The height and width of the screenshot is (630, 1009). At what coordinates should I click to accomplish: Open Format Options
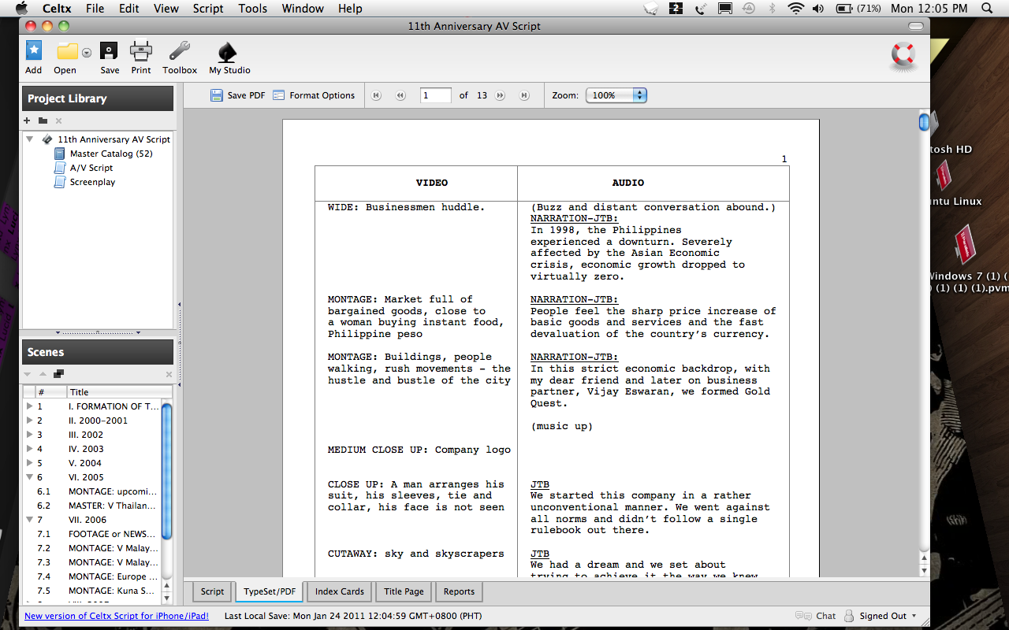(314, 95)
